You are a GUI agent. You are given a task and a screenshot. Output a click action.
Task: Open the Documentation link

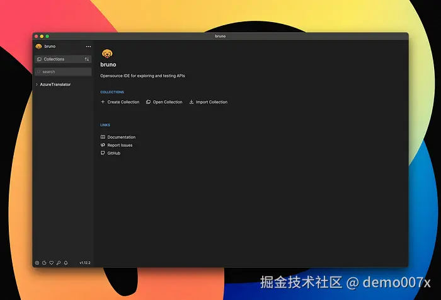[x=122, y=137]
